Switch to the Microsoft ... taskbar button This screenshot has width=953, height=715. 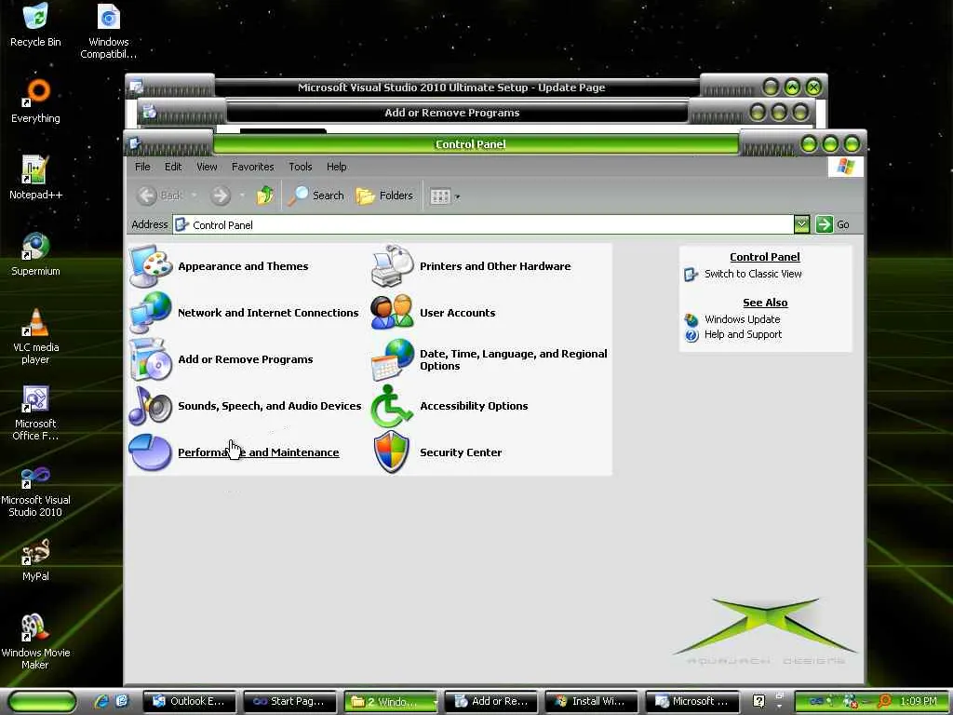tap(692, 702)
